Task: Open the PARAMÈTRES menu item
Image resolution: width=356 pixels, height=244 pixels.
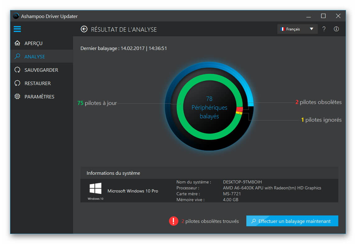Action: coord(42,97)
